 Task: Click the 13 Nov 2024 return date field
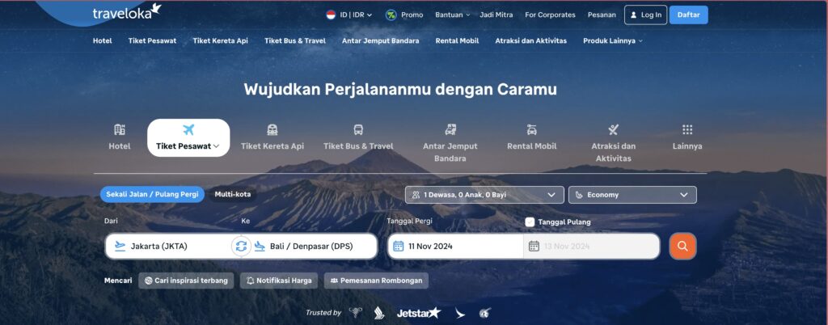(x=591, y=246)
